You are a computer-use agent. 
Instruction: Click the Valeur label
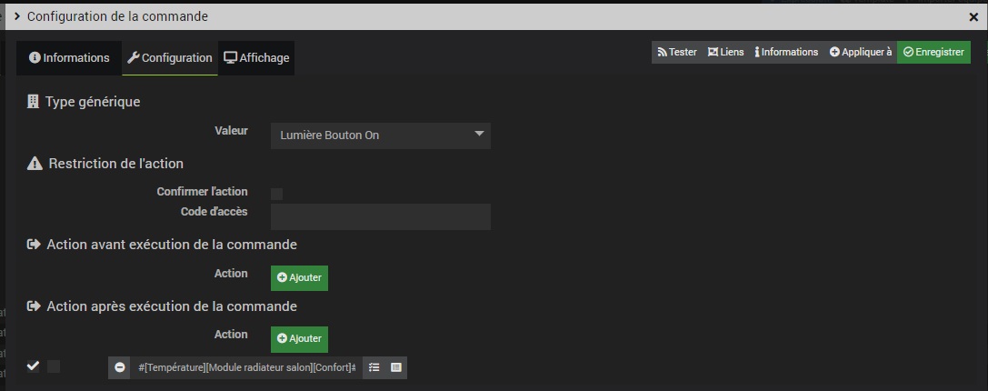pos(231,131)
